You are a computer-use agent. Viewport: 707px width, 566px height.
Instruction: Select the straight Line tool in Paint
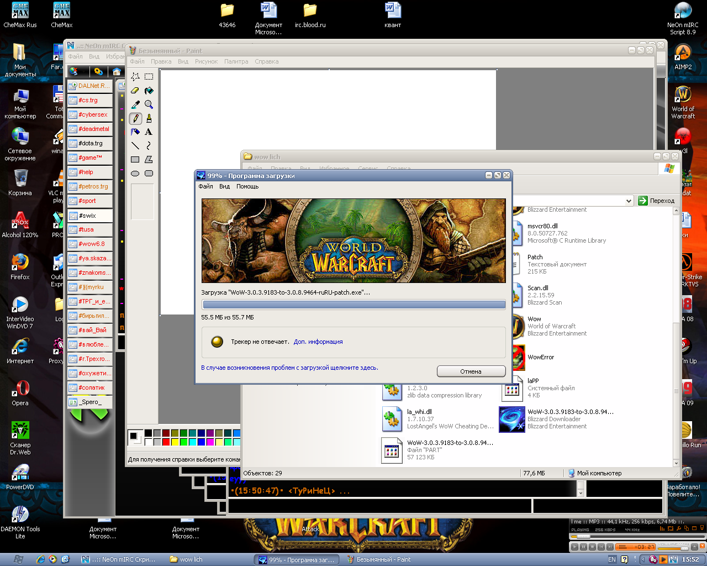click(x=135, y=146)
